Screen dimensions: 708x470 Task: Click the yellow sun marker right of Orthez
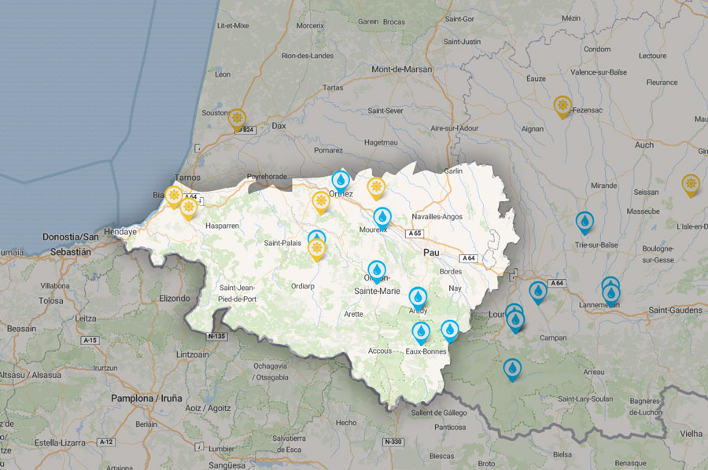[376, 187]
